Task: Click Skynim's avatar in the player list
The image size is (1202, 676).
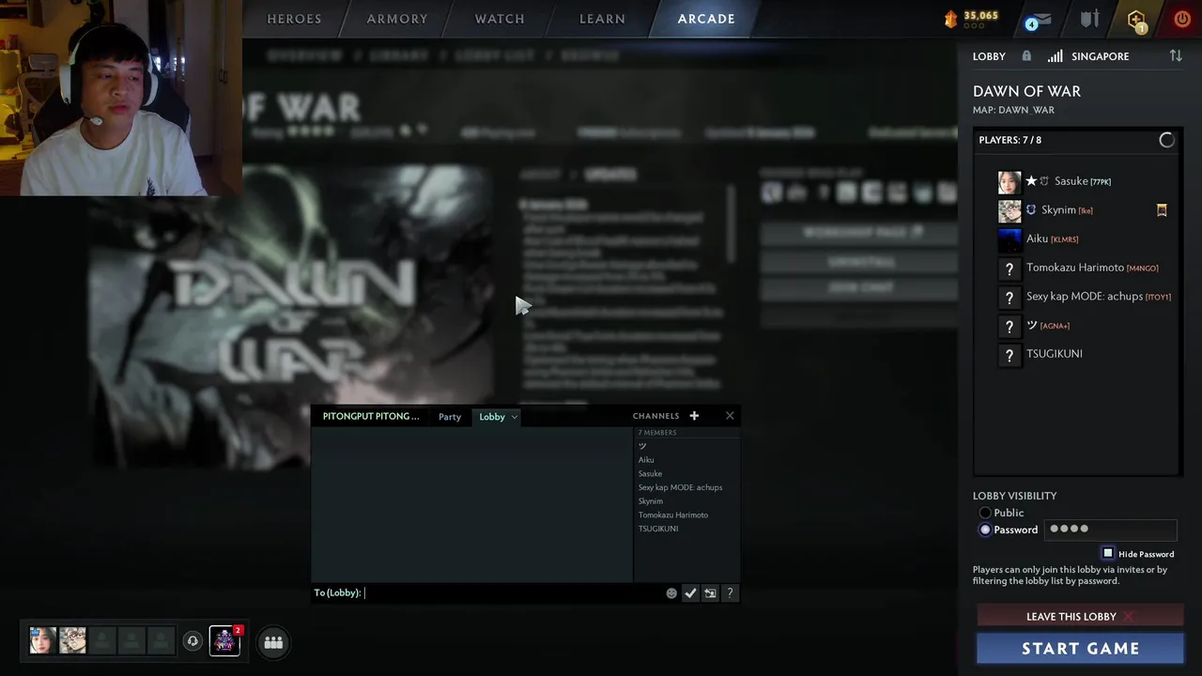Action: (1009, 211)
